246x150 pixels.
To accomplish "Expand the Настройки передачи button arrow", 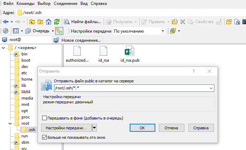I will tap(94, 128).
